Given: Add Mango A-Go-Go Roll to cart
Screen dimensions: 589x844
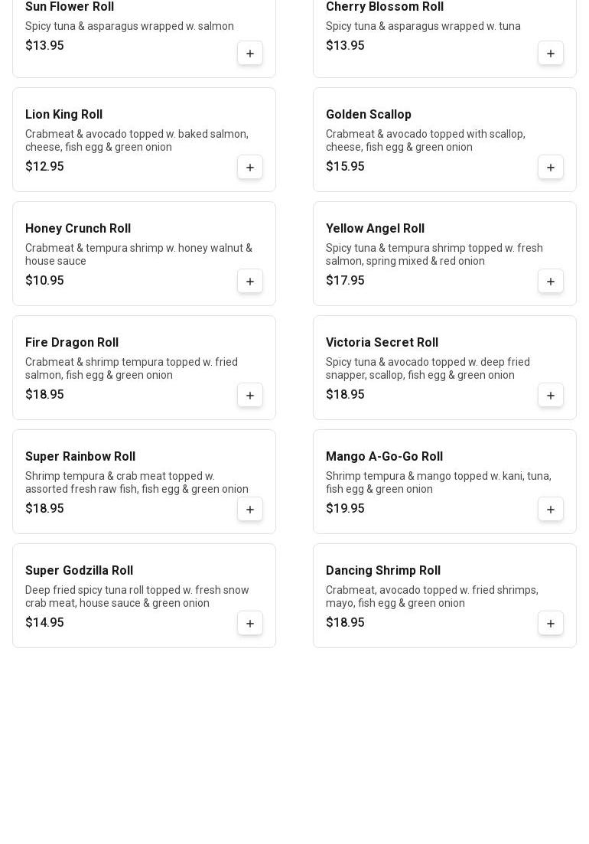Looking at the screenshot, I should pos(551,510).
